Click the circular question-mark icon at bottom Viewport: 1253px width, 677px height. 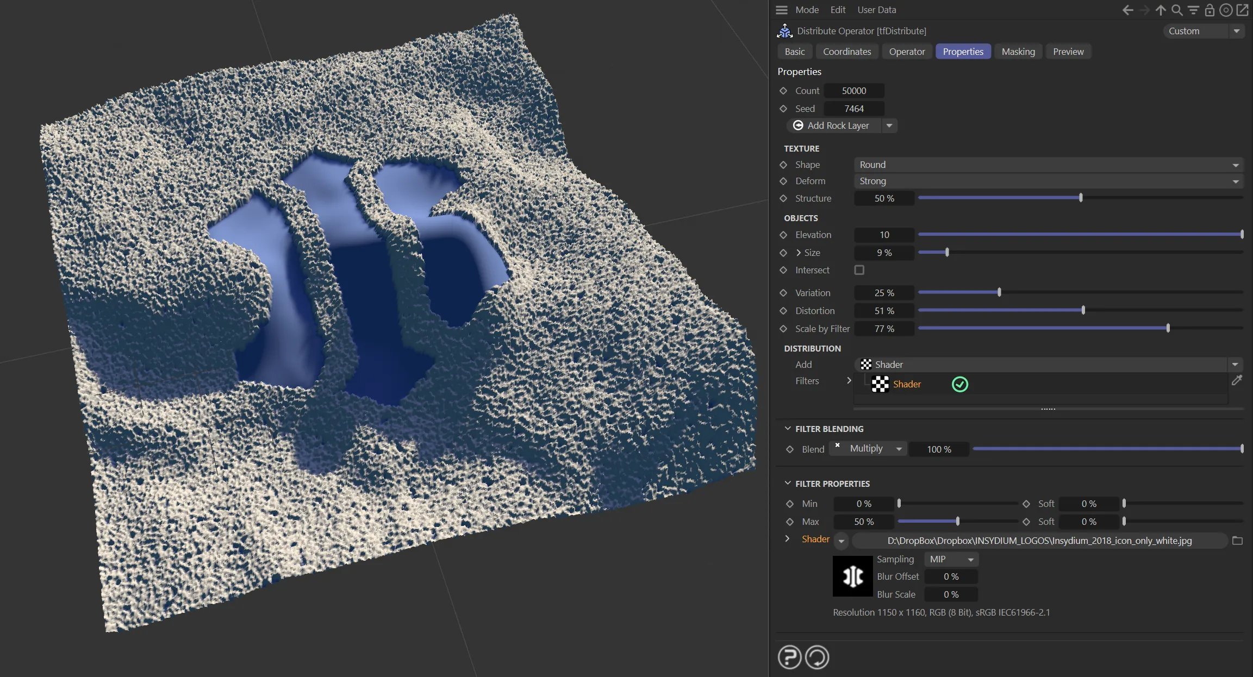pos(789,657)
